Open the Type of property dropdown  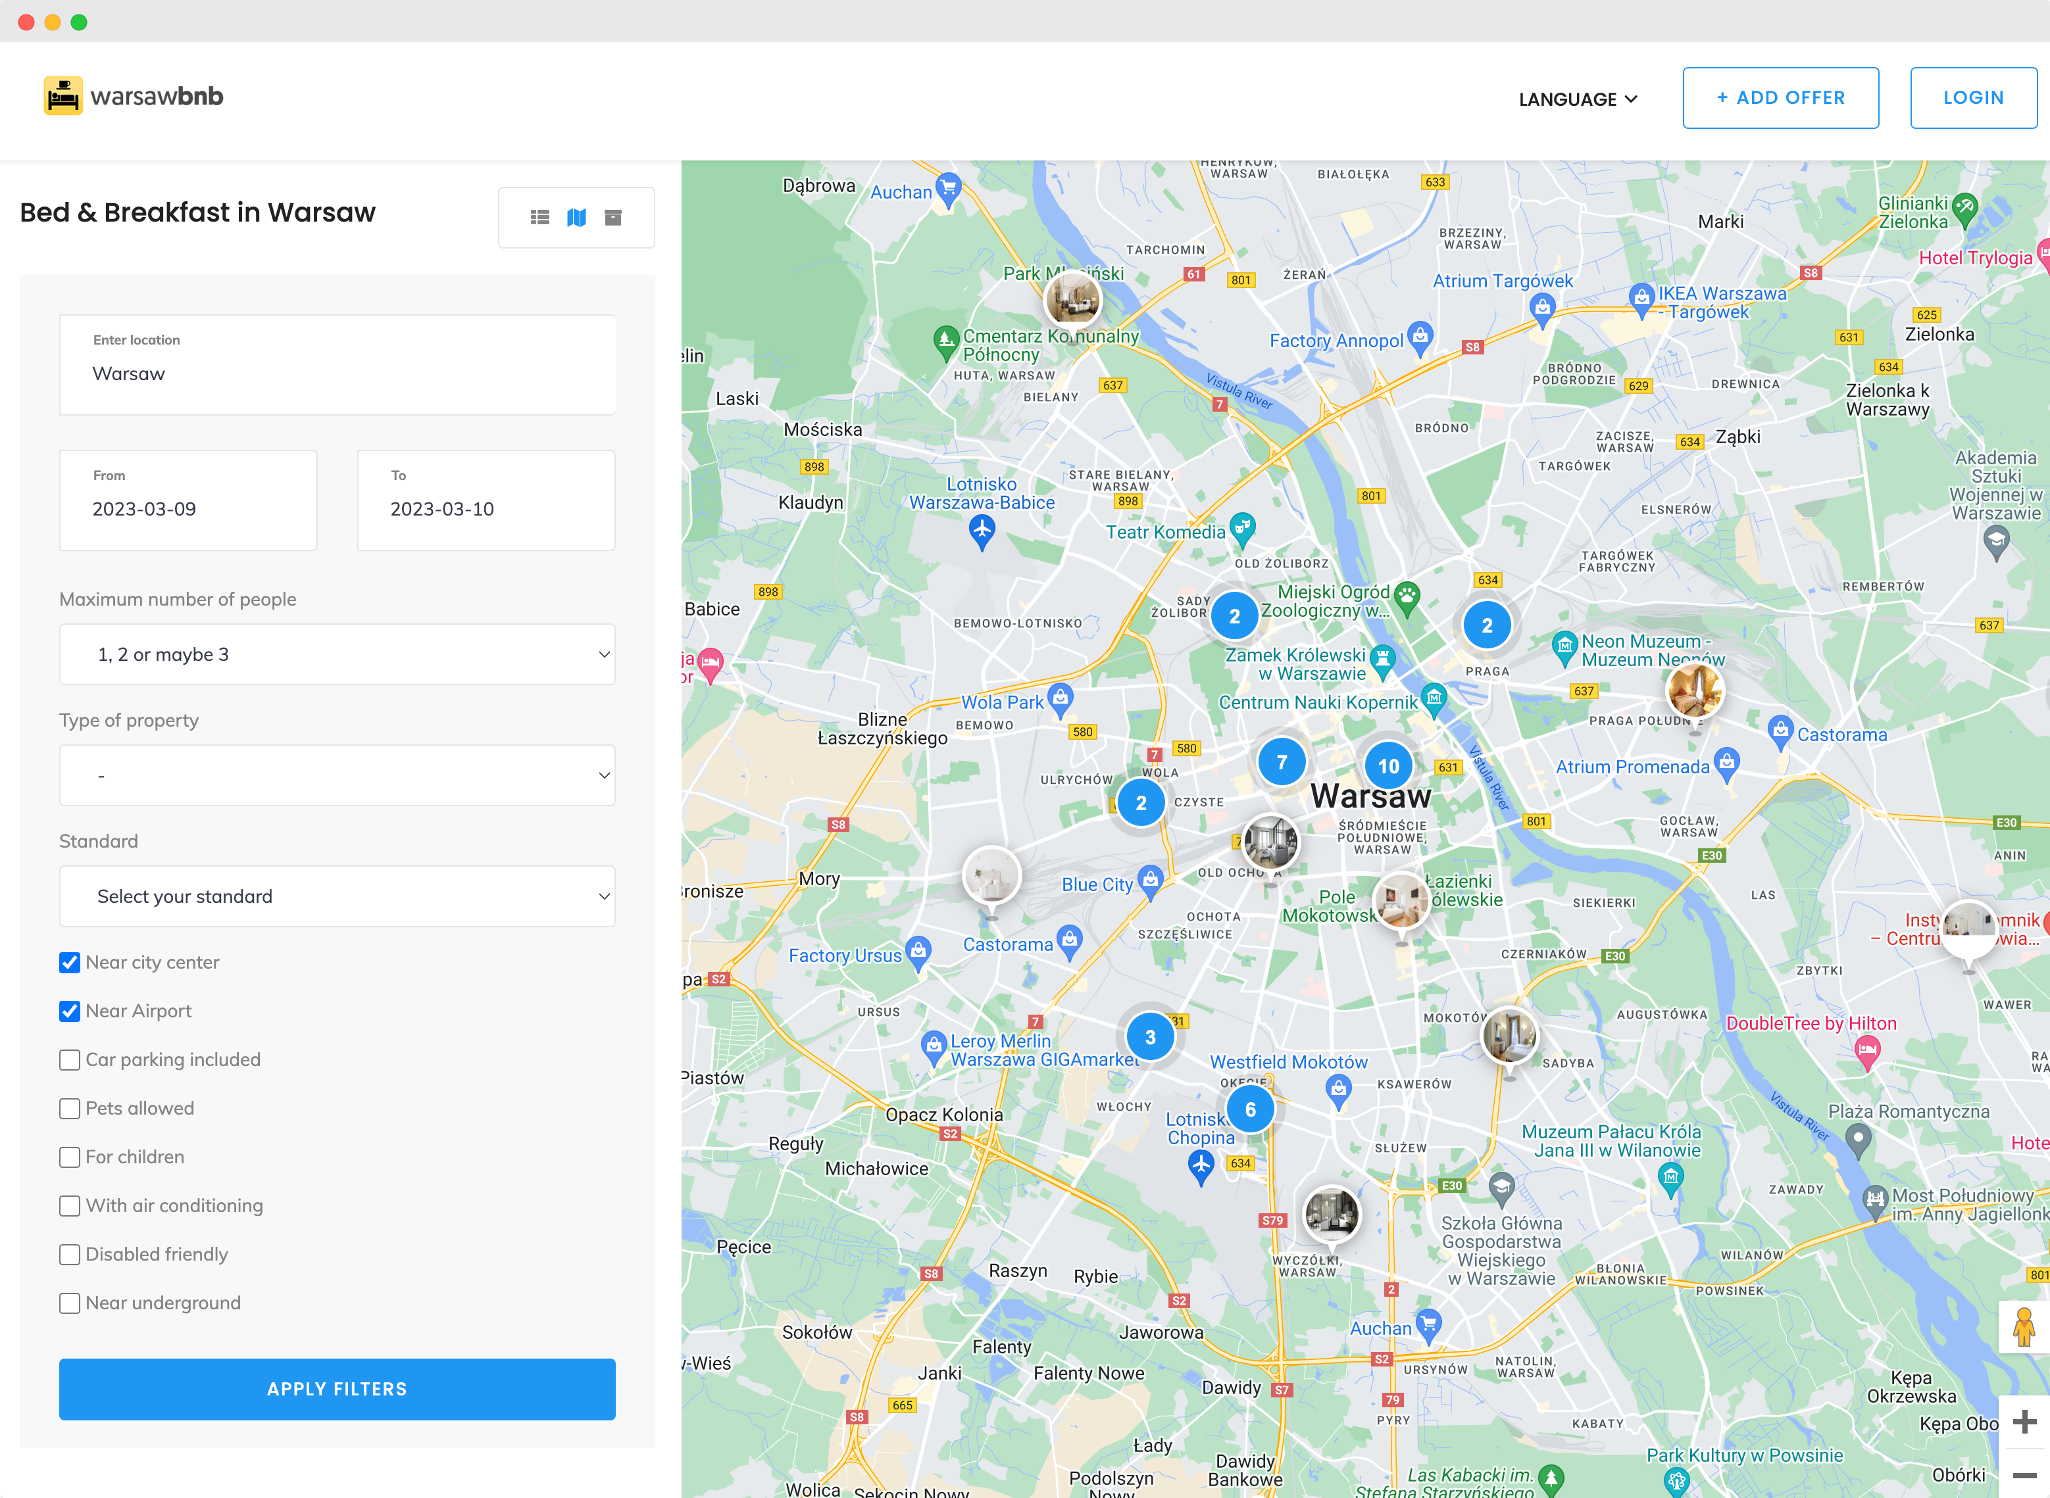click(x=337, y=775)
